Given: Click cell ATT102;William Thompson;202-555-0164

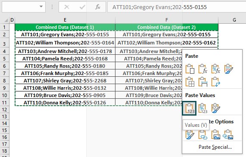Looking at the screenshot, I should (65, 43).
